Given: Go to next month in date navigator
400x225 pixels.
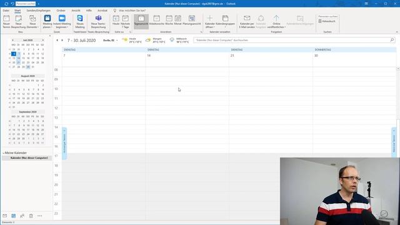Looking at the screenshot, I should pos(43,40).
